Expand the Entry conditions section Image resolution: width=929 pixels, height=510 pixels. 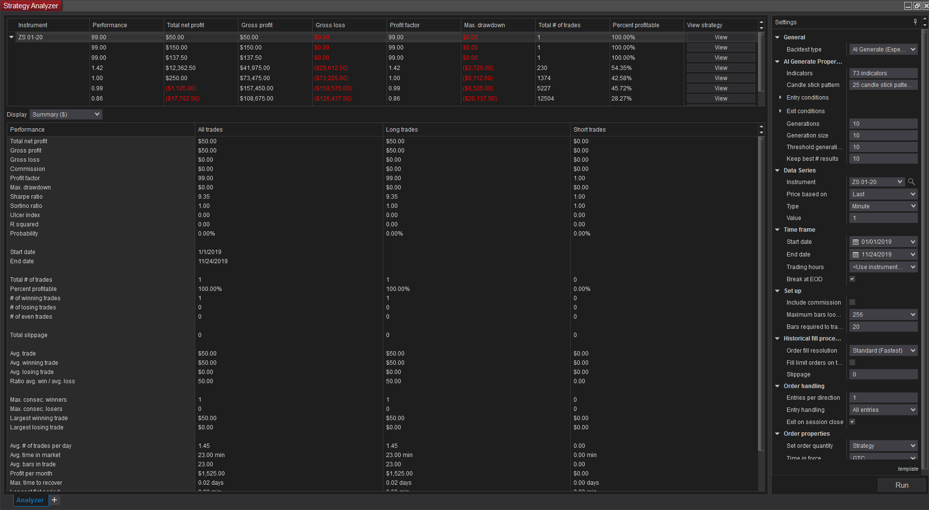[780, 98]
